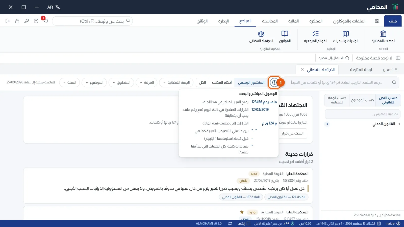Image resolution: width=404 pixels, height=227 pixels.
Task: Click المادة 127 — القانون المدني tag
Action: [241, 197]
